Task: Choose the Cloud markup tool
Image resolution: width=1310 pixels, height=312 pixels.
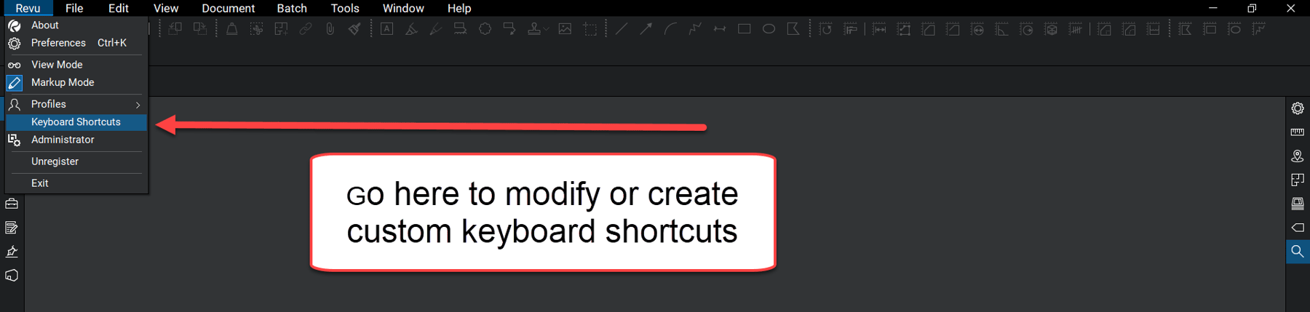Action: tap(485, 29)
